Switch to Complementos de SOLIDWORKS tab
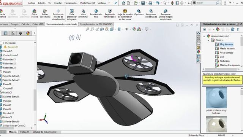 click(x=96, y=24)
